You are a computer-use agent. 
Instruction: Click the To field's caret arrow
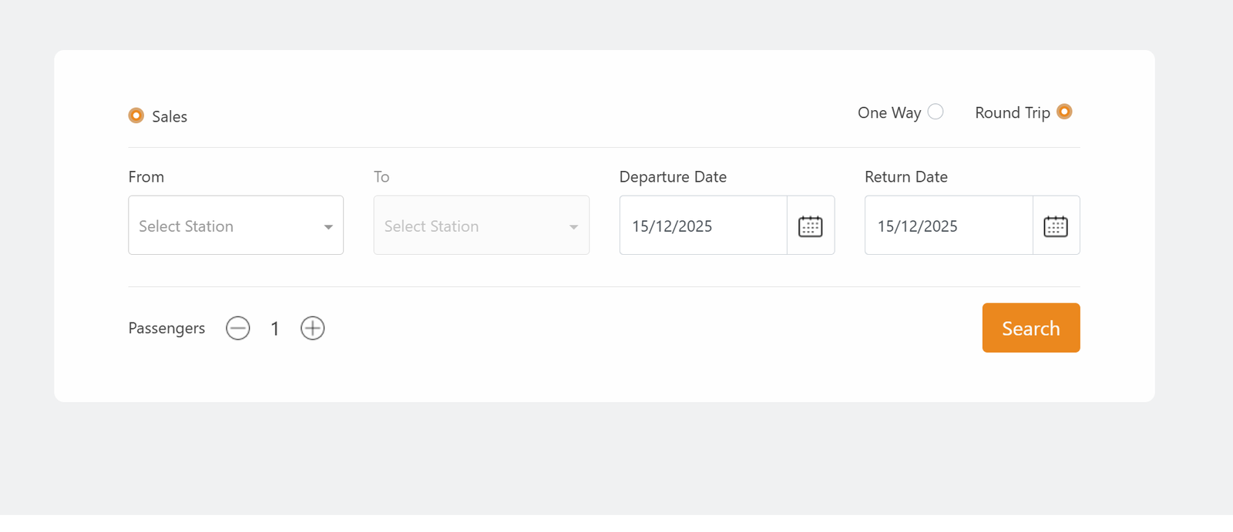pos(573,227)
